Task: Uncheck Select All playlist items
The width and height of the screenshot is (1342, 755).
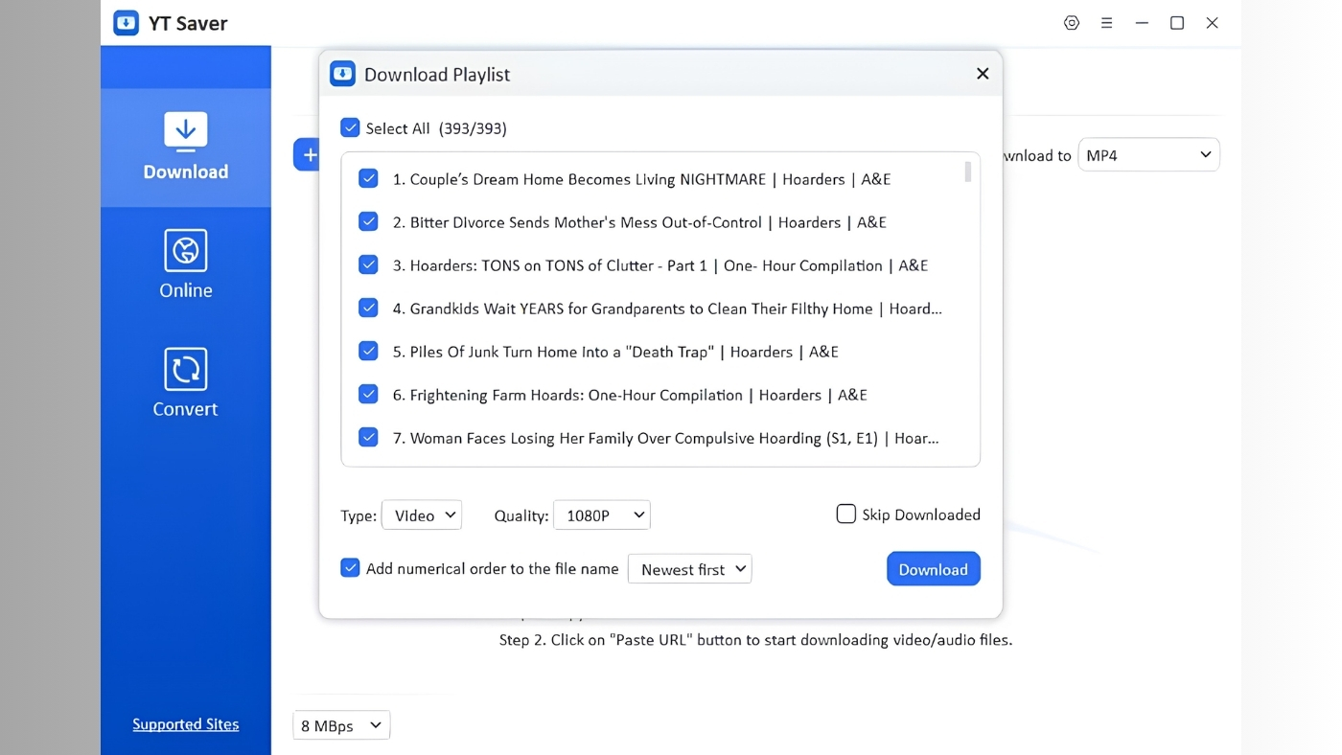Action: coord(350,127)
